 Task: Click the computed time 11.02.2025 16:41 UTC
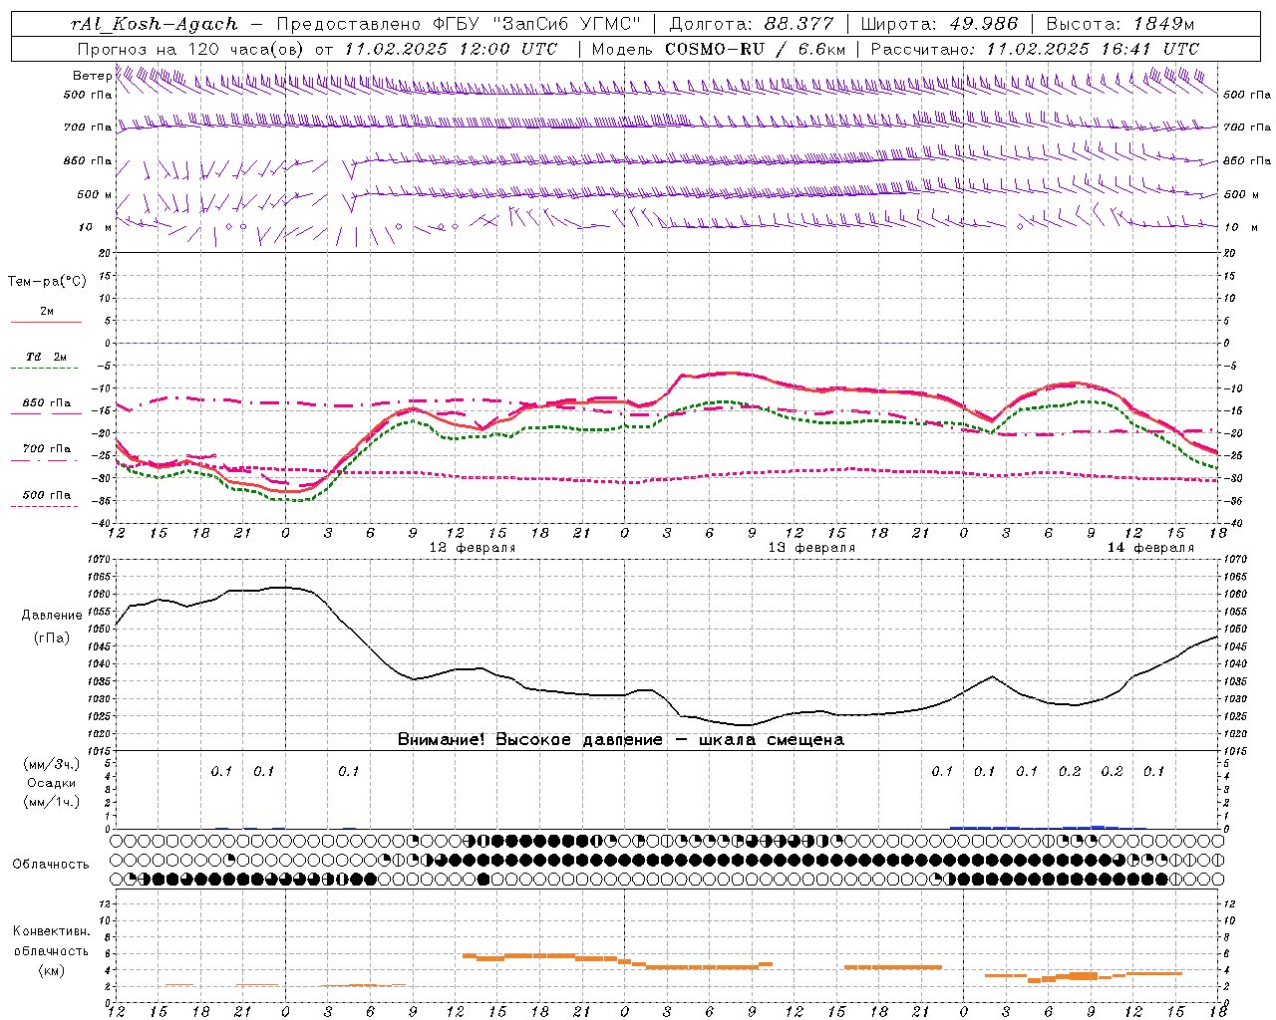point(1093,49)
